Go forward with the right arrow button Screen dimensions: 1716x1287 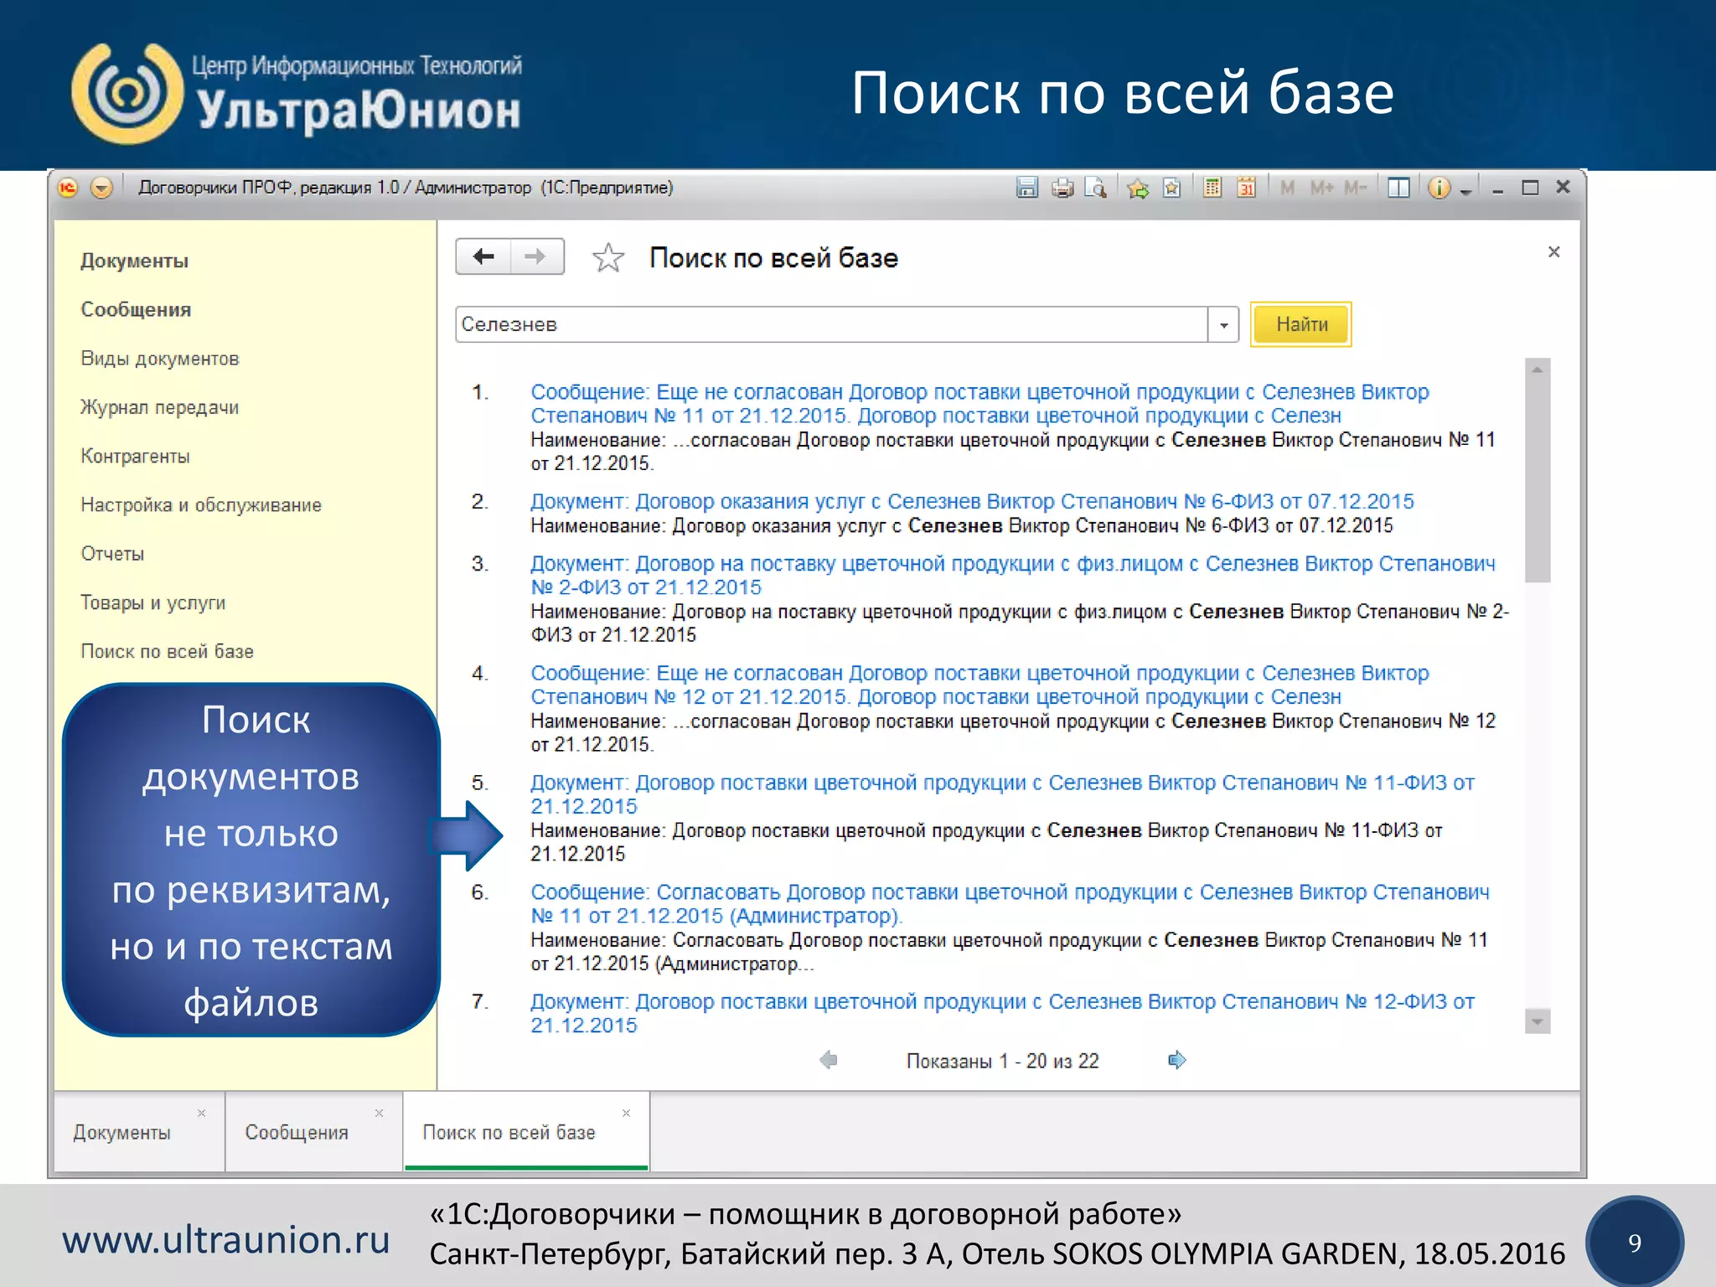tap(537, 256)
